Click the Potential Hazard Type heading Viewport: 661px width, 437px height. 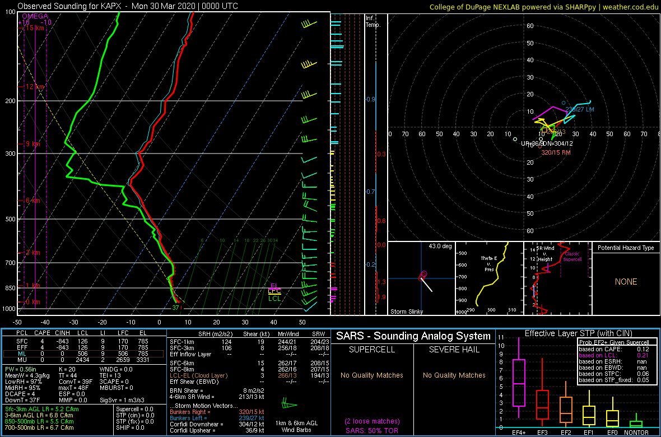tap(626, 248)
